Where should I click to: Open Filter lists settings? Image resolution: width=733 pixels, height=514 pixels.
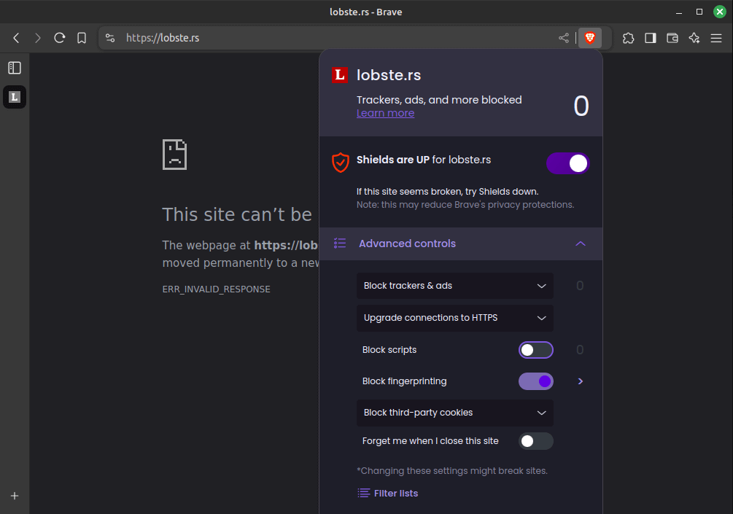[388, 493]
